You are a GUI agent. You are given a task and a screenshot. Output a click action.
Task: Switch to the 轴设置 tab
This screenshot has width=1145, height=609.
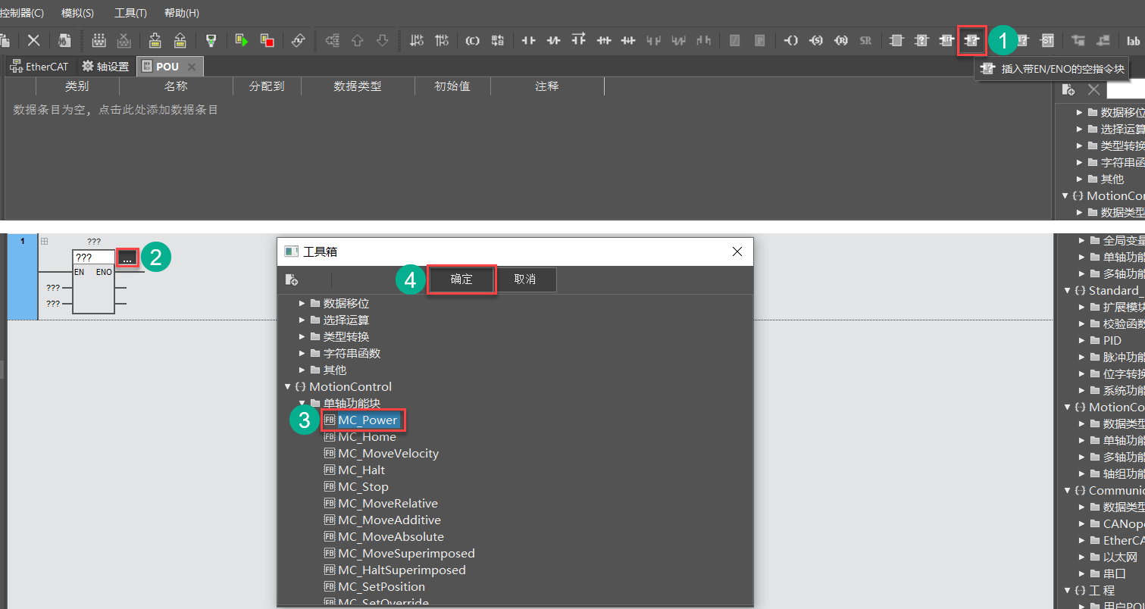(106, 67)
